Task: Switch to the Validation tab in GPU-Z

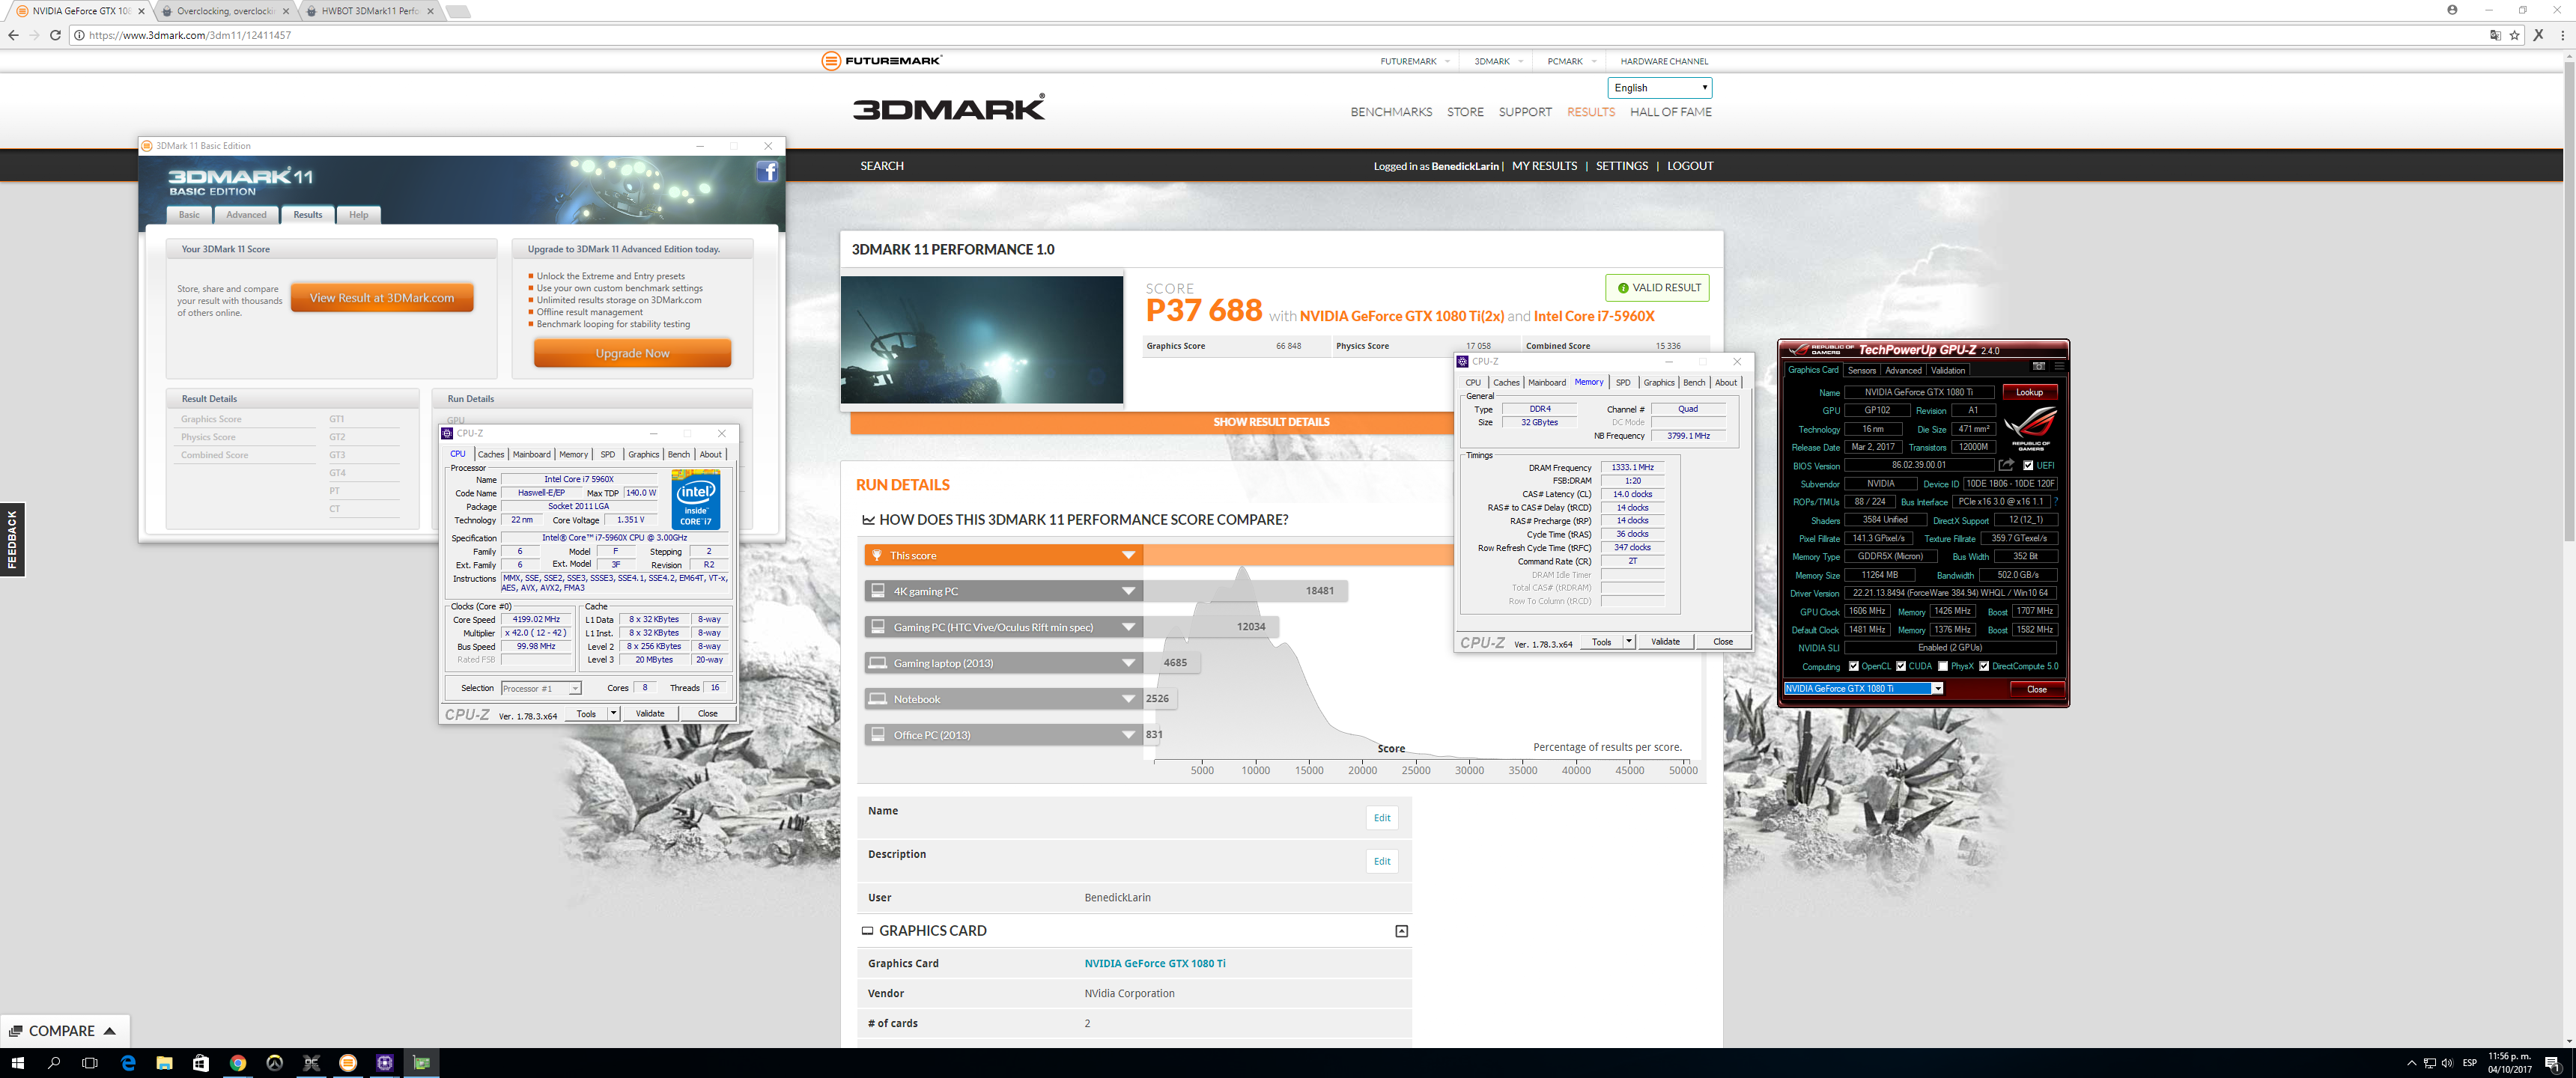Action: [1948, 370]
